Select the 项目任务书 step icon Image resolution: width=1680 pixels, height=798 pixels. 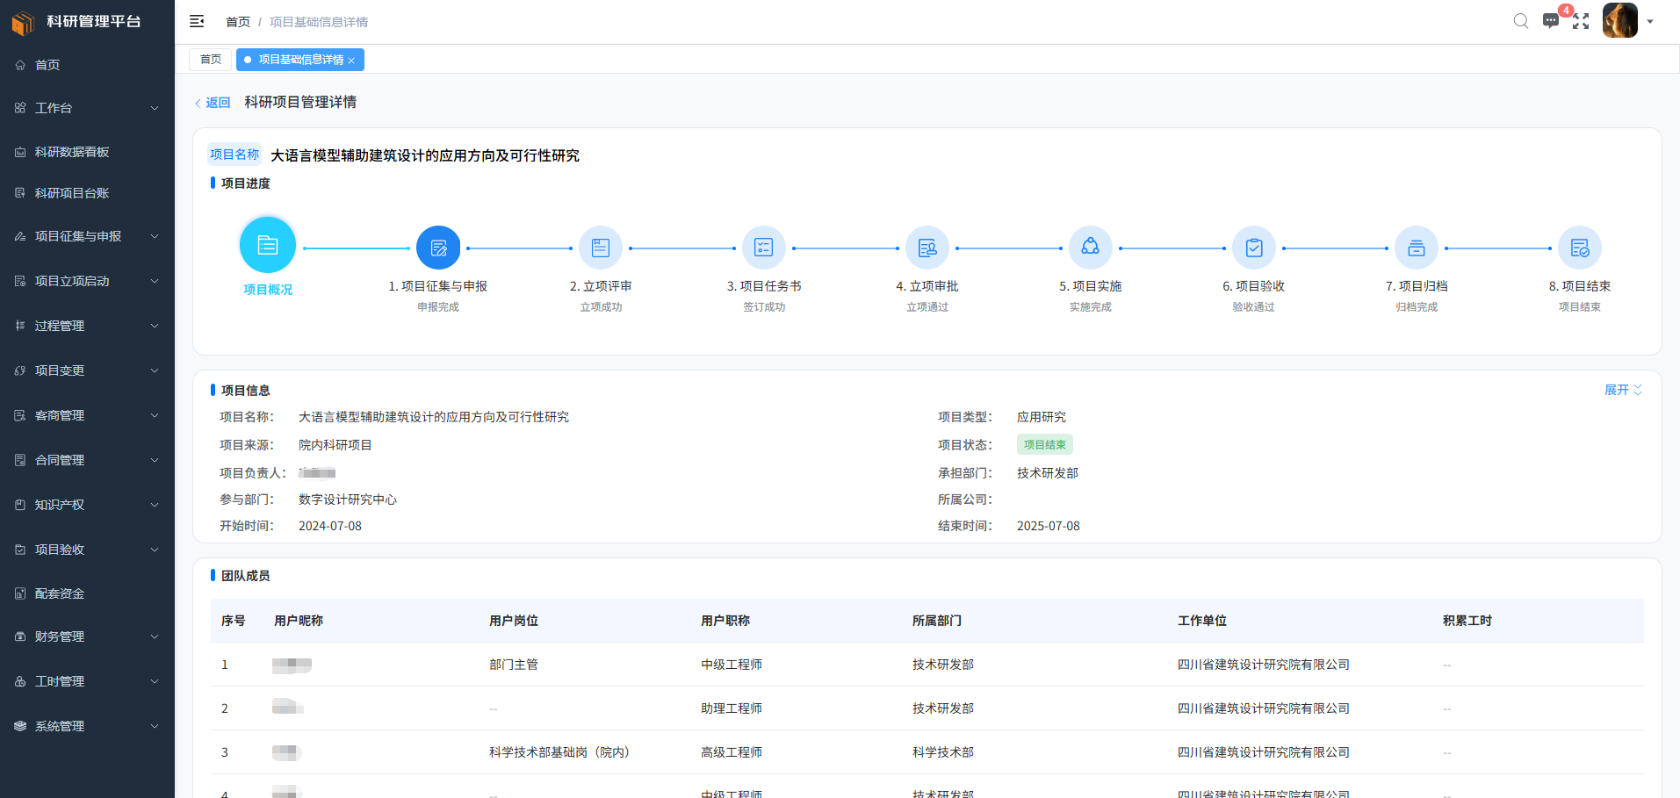point(764,248)
